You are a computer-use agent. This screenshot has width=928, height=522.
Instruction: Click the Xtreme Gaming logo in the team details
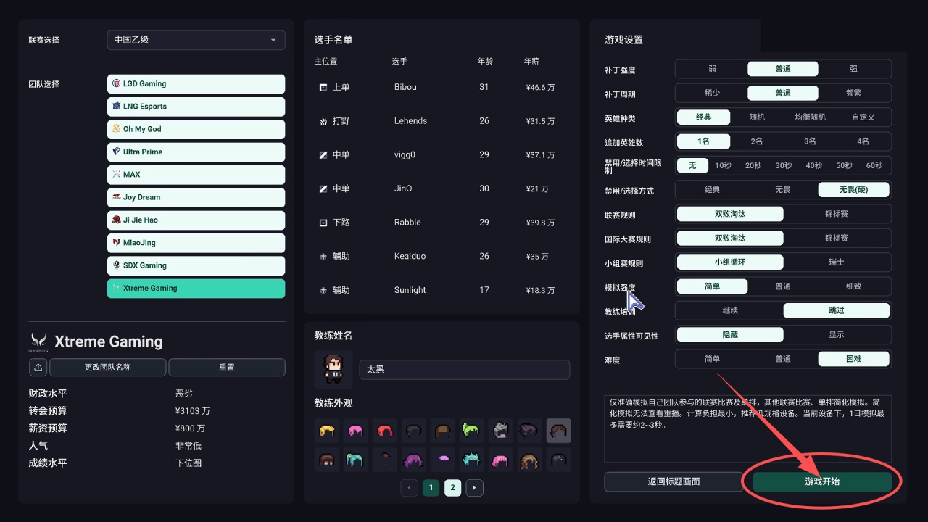pos(38,341)
